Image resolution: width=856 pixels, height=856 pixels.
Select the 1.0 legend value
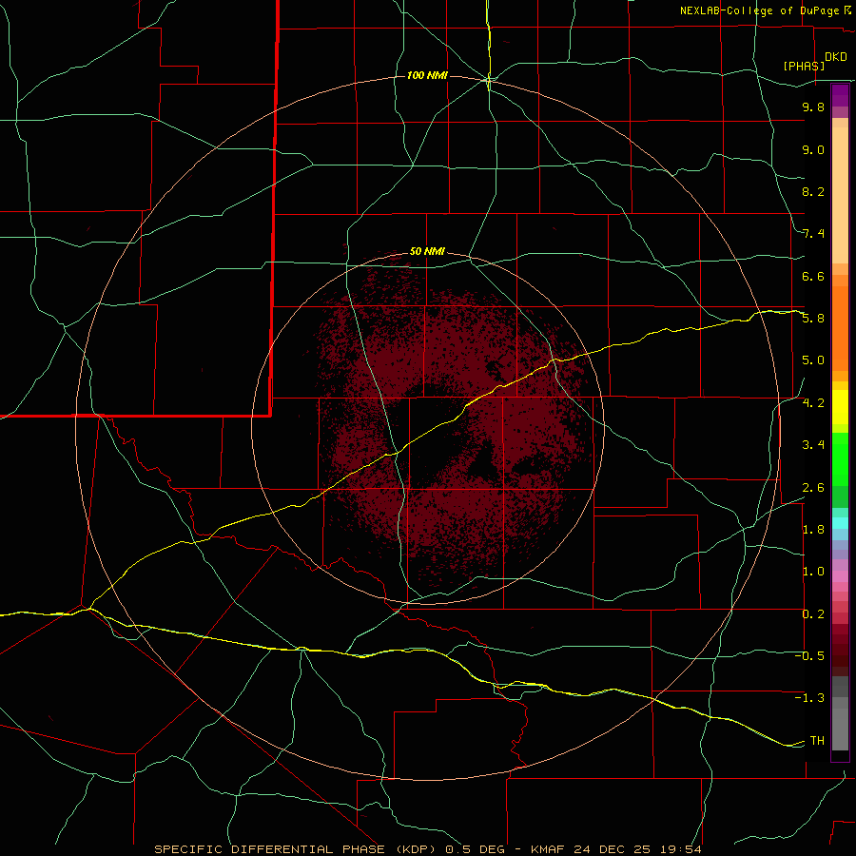coord(813,572)
